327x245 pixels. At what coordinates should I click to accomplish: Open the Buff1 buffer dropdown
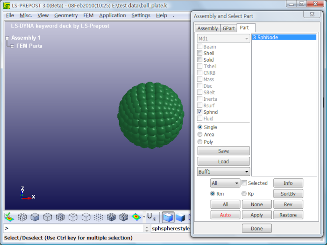223,172
